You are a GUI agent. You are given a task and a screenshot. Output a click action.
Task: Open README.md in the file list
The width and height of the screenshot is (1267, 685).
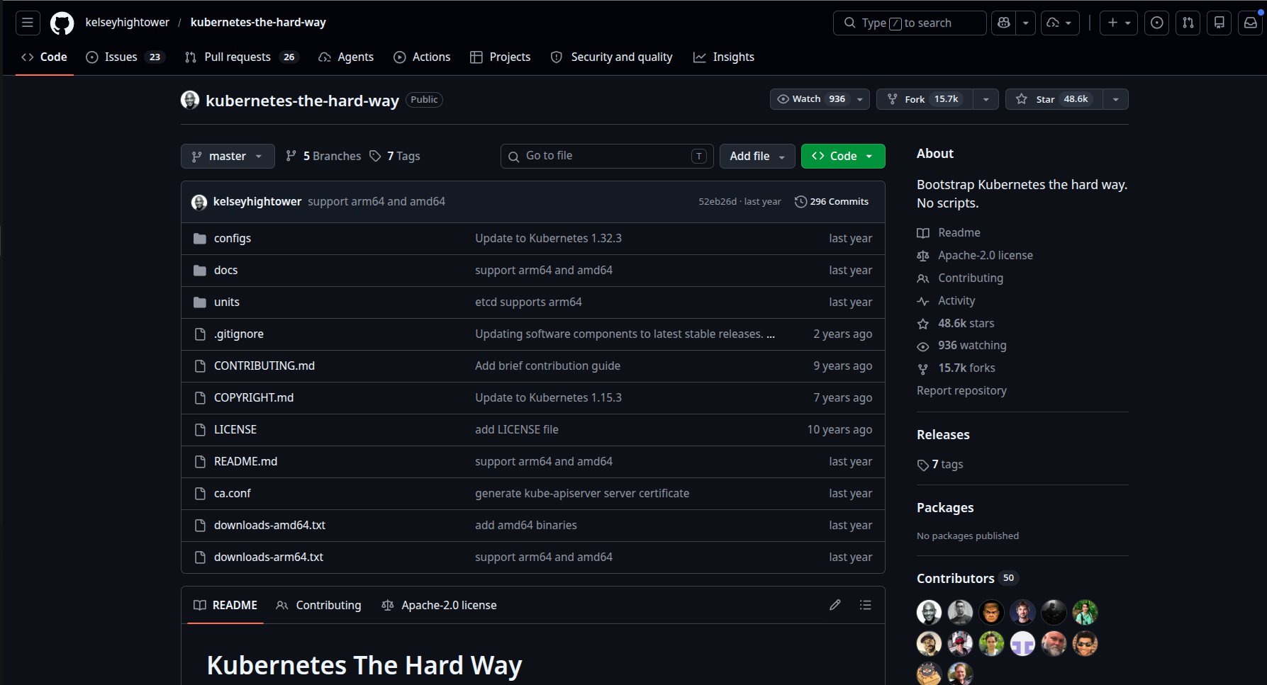[x=245, y=462]
